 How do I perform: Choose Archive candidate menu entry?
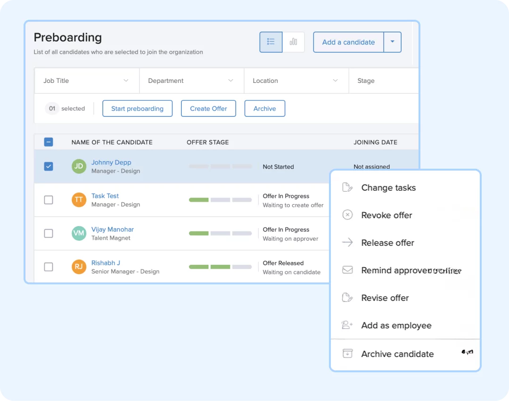tap(405, 353)
